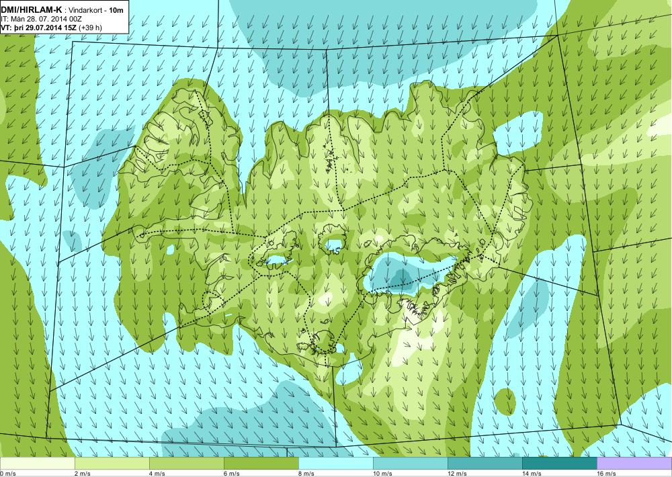This screenshot has height=477, width=672.
Task: Click the '0 m/s' legend label
Action: click(8, 473)
